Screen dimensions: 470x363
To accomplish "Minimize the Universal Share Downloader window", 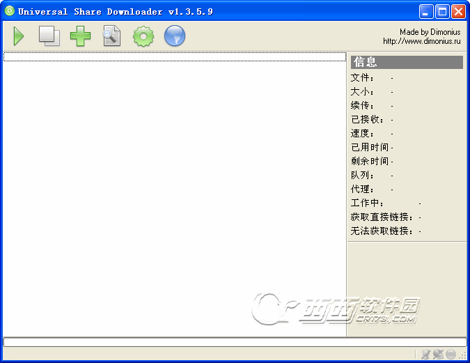I will [x=426, y=12].
